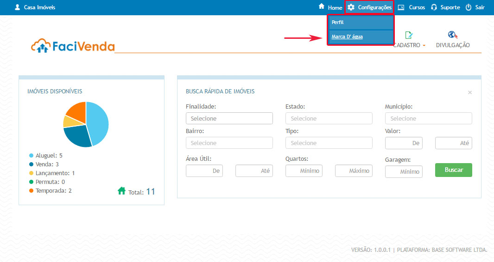Image resolution: width=494 pixels, height=262 pixels.
Task: Open the Estado select field
Action: [329, 118]
